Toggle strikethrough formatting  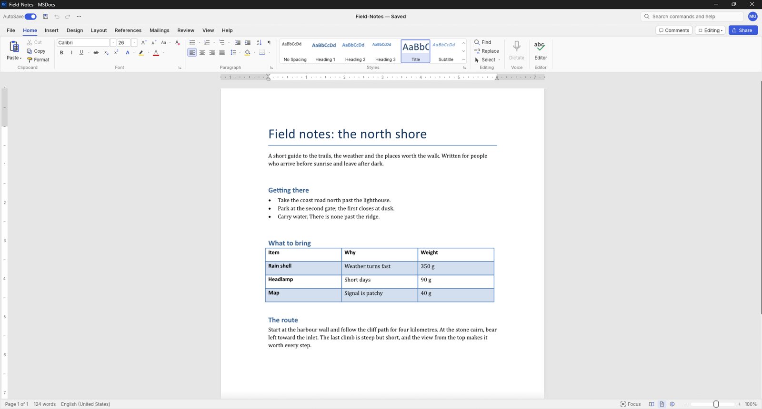(96, 53)
